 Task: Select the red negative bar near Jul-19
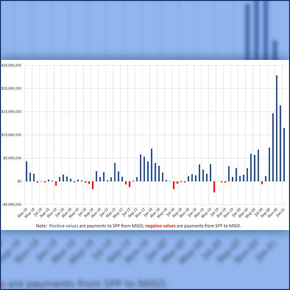tap(214, 187)
